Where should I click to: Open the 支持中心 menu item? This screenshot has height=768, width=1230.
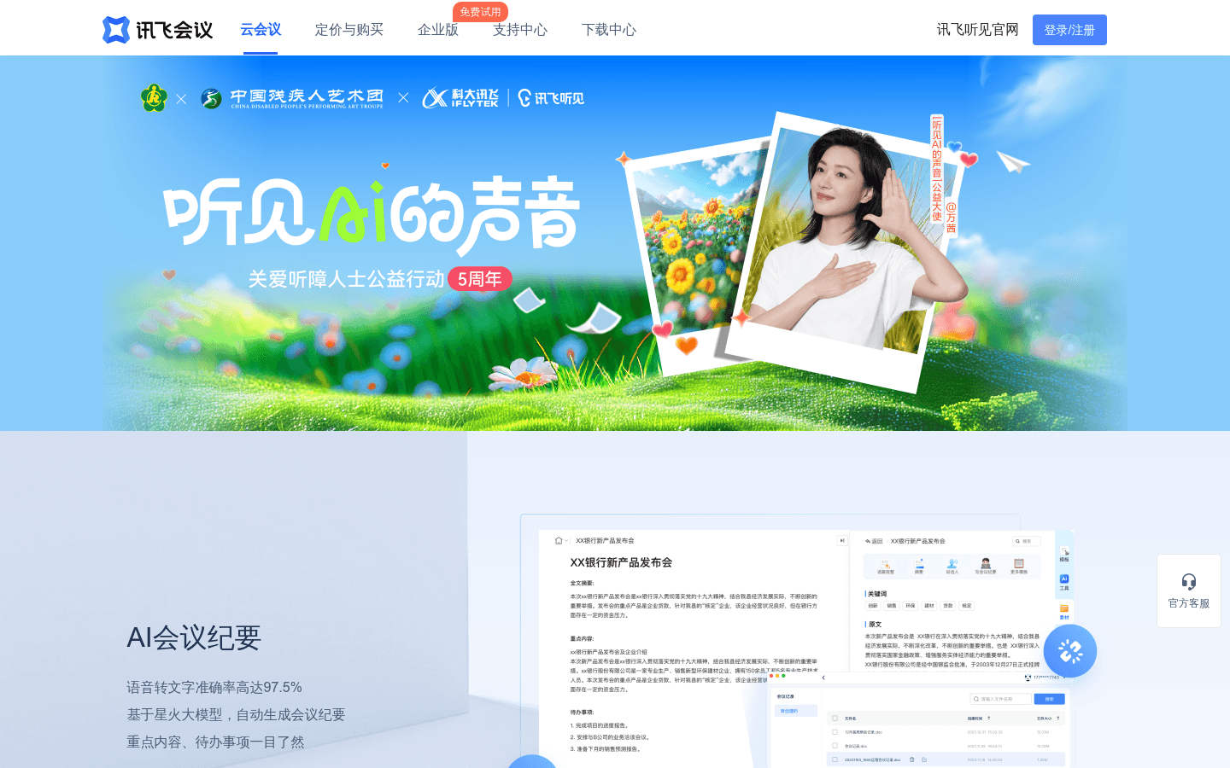tap(520, 30)
